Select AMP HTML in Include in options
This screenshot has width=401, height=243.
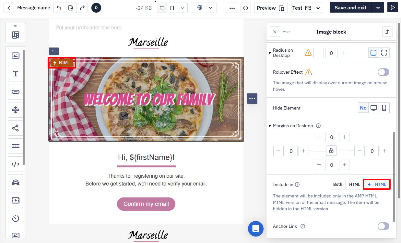click(x=376, y=185)
